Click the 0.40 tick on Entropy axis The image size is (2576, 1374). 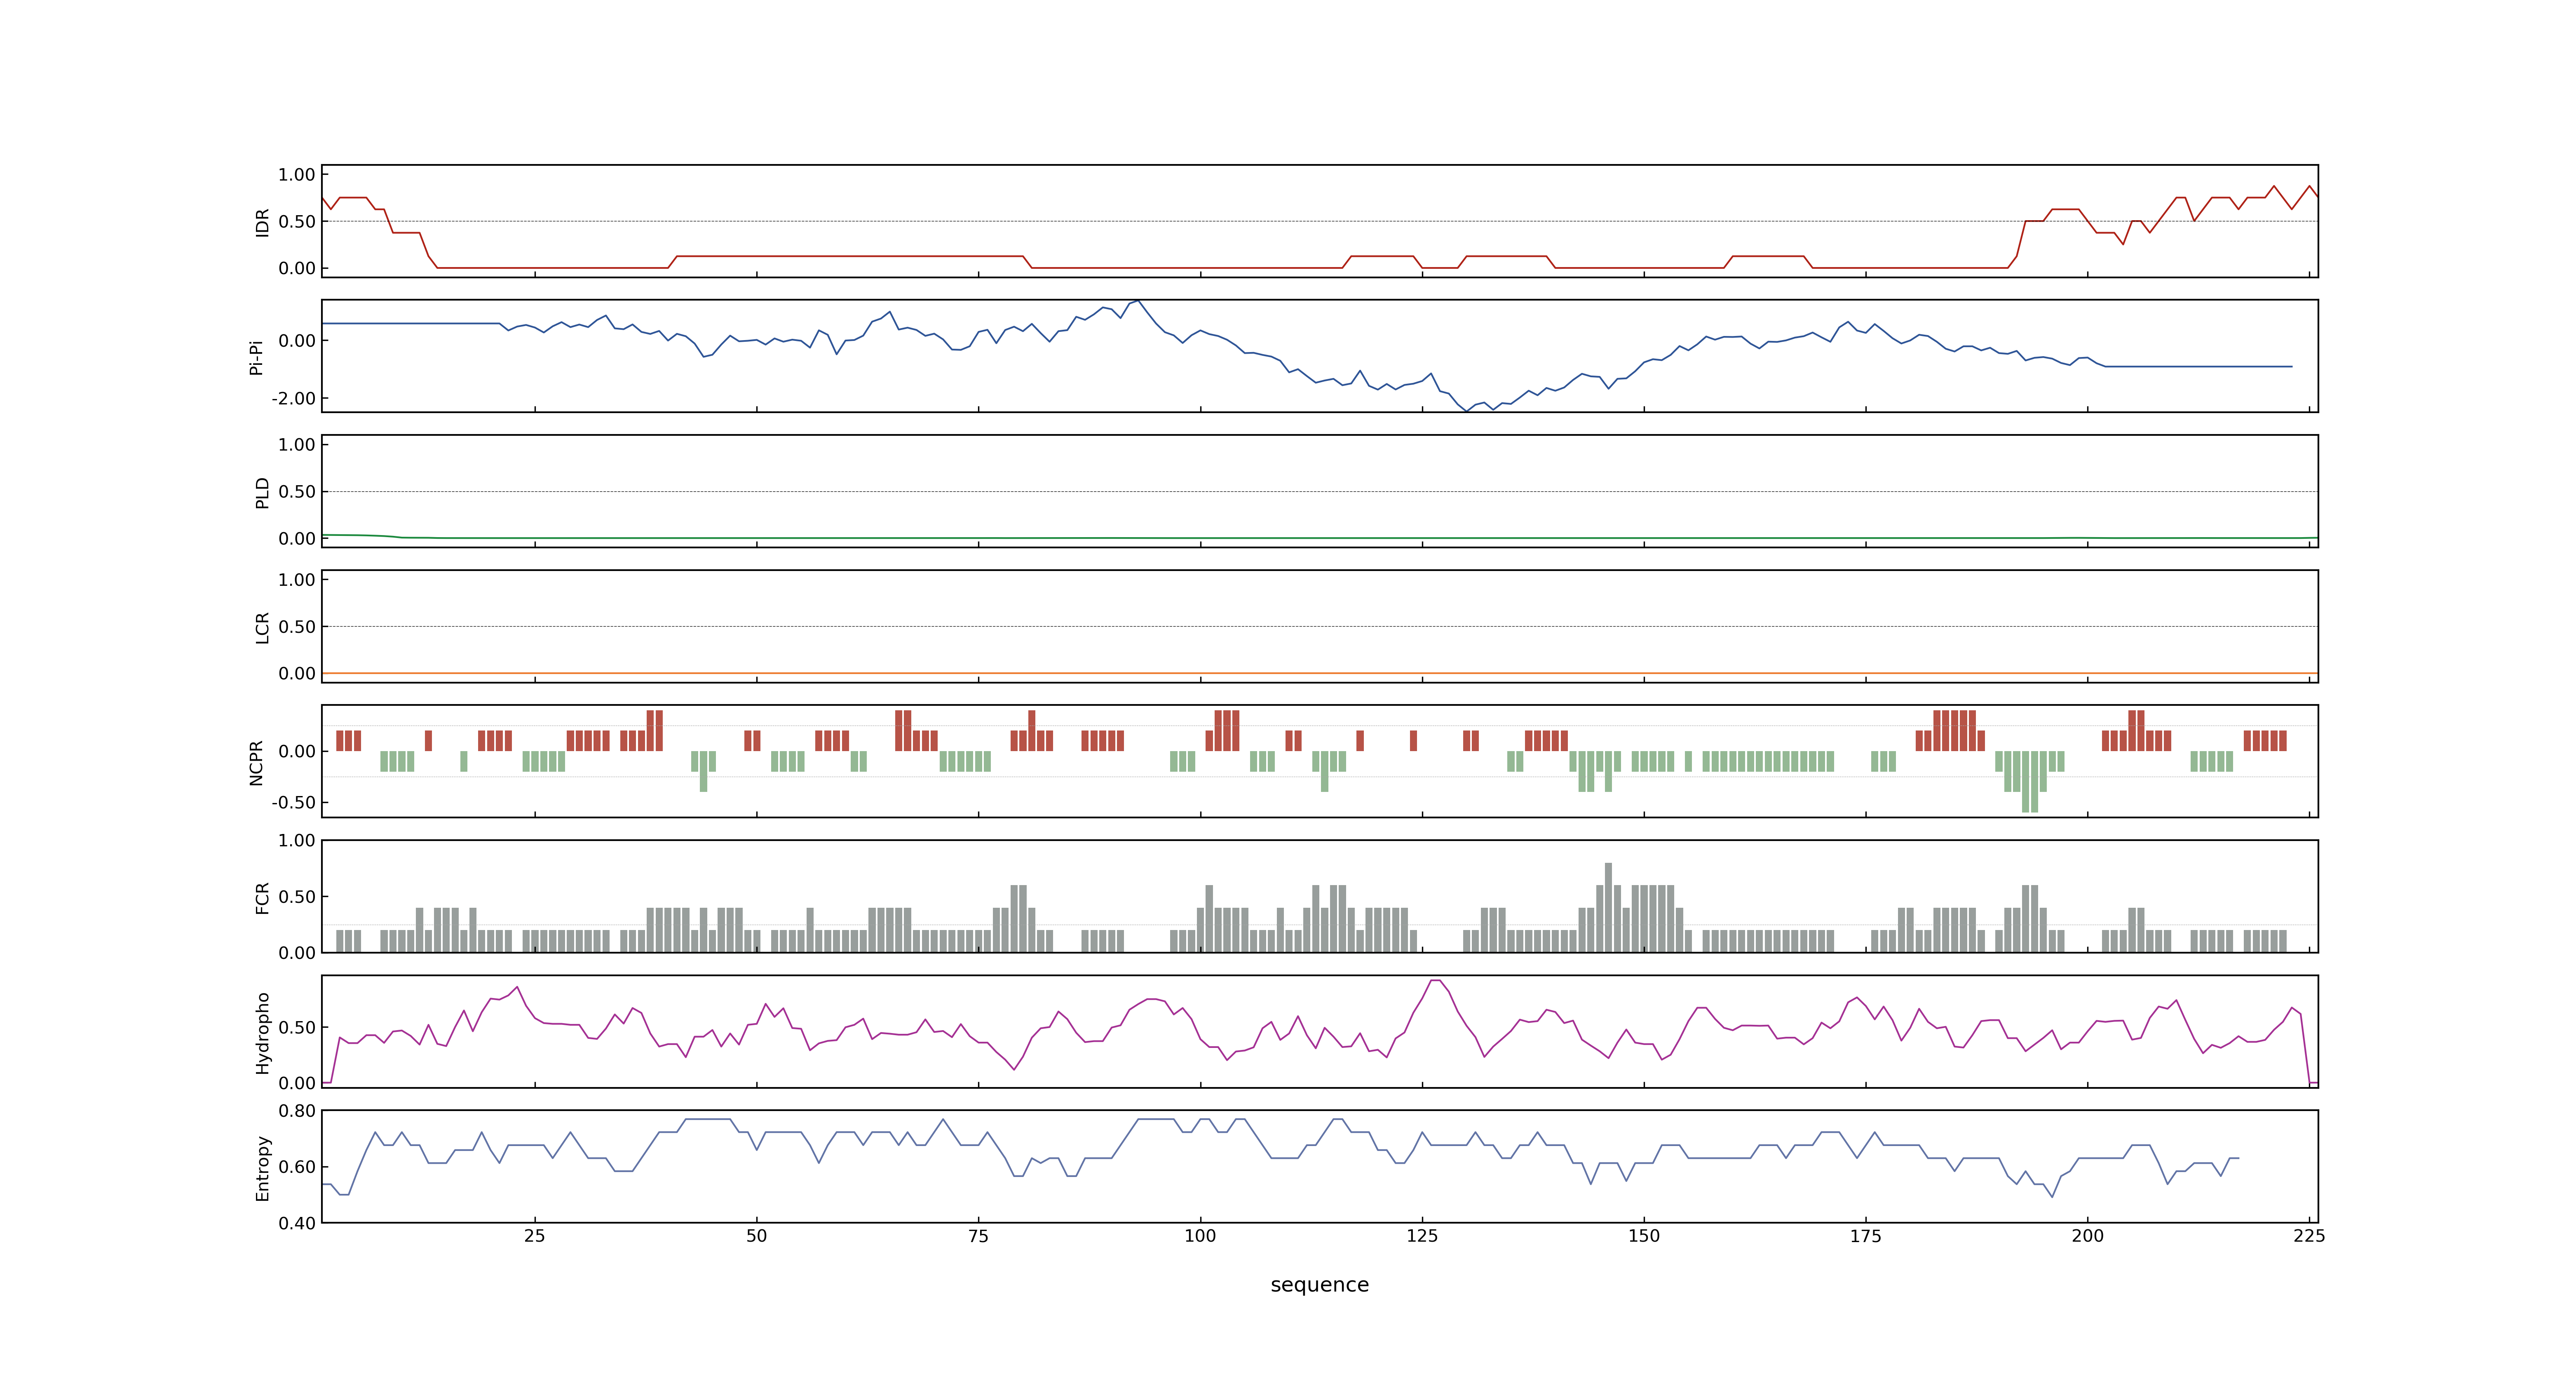297,1223
